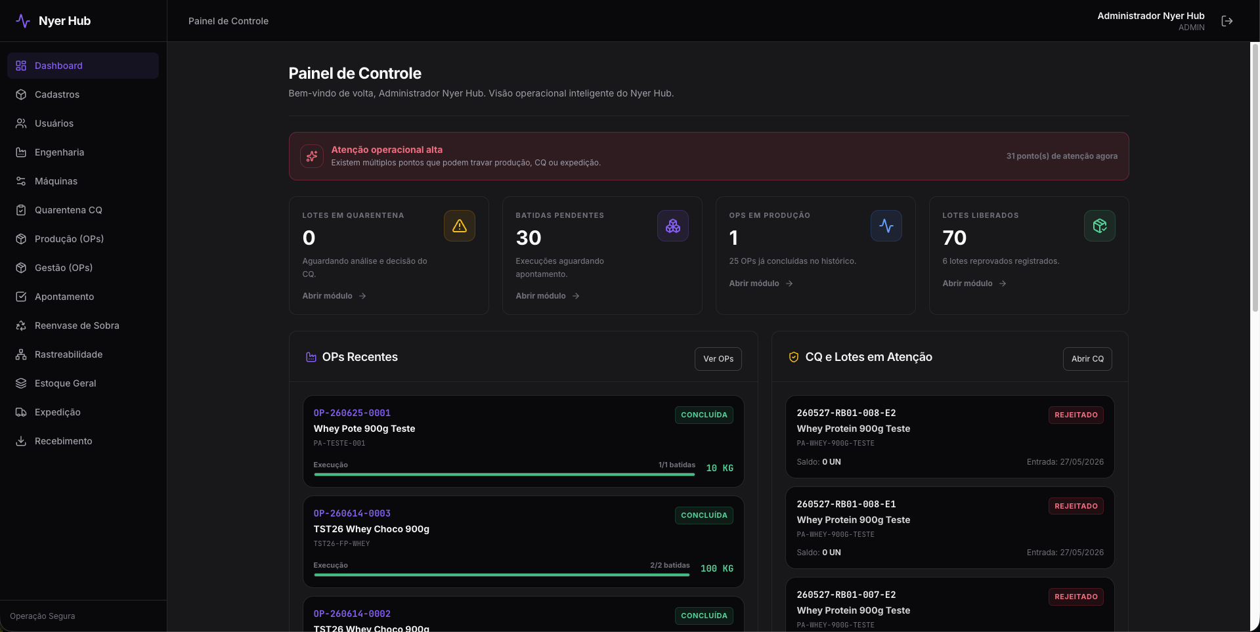Open module link in OPs em Produção card
Image resolution: width=1260 pixels, height=632 pixels.
pyautogui.click(x=761, y=284)
